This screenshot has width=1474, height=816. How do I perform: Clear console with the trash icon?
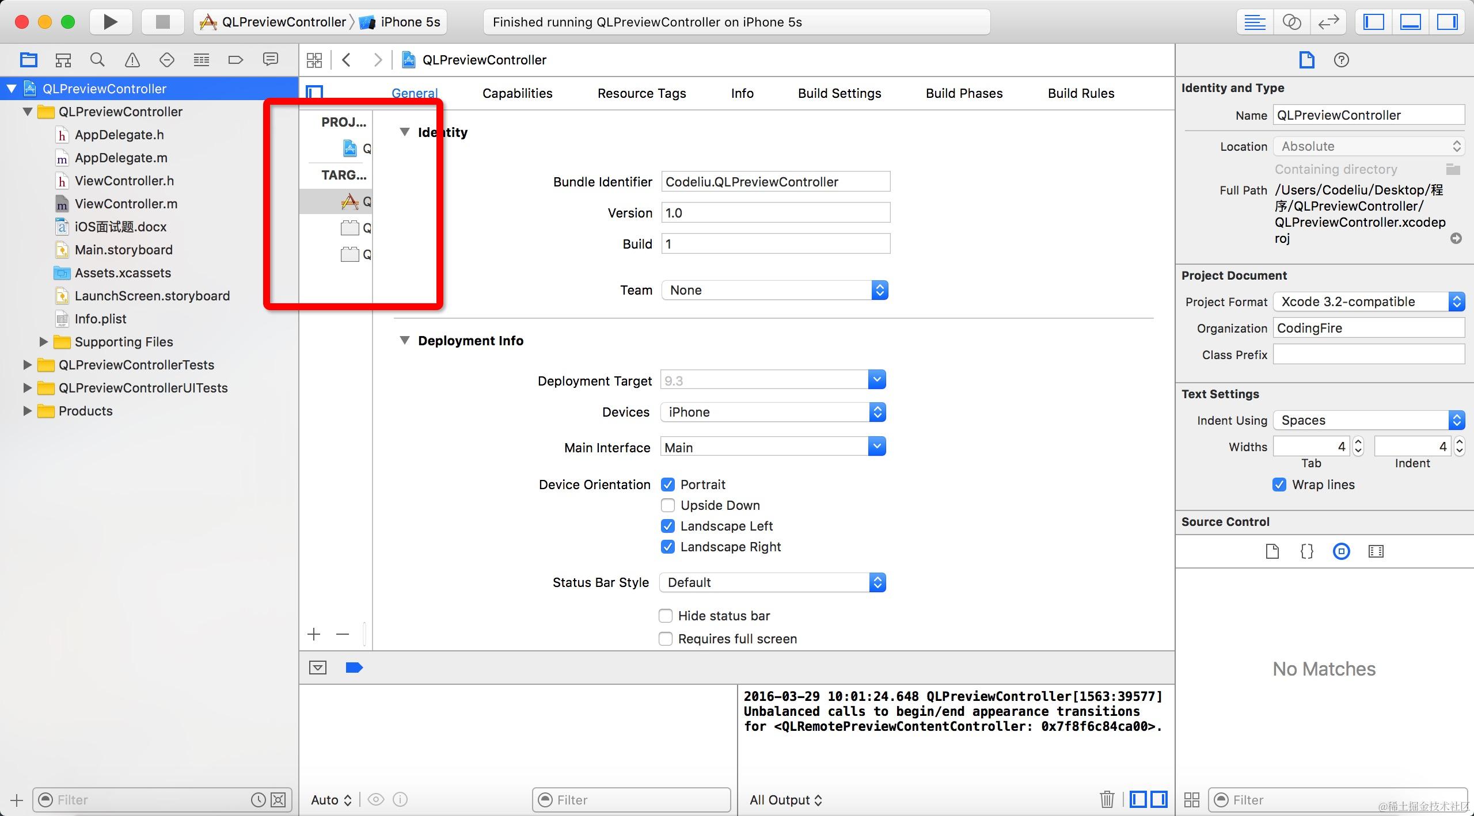pyautogui.click(x=1107, y=799)
